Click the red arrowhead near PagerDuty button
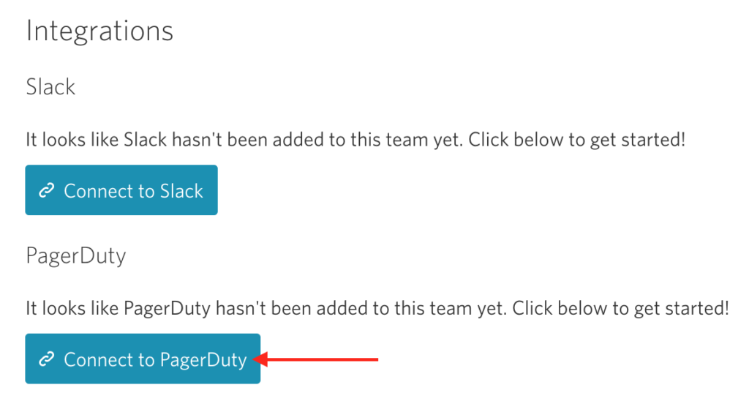Viewport: 749px width, 404px height. [261, 359]
